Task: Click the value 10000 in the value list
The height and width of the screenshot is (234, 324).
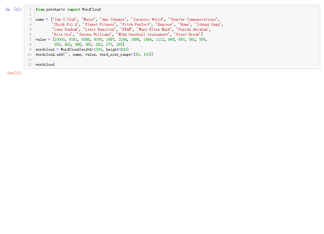Action: click(x=59, y=39)
